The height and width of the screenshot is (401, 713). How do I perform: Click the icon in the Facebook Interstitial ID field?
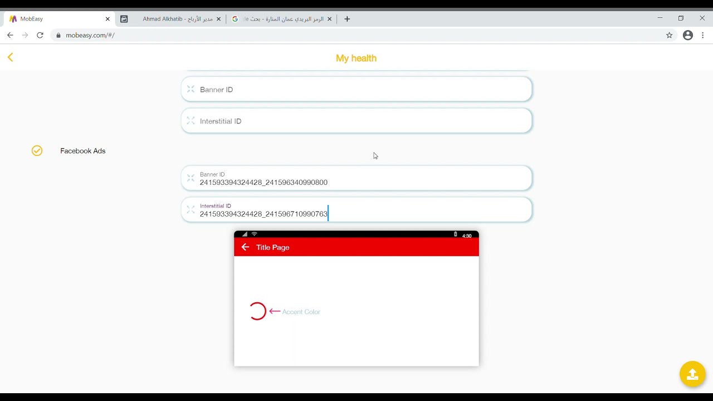(x=191, y=210)
